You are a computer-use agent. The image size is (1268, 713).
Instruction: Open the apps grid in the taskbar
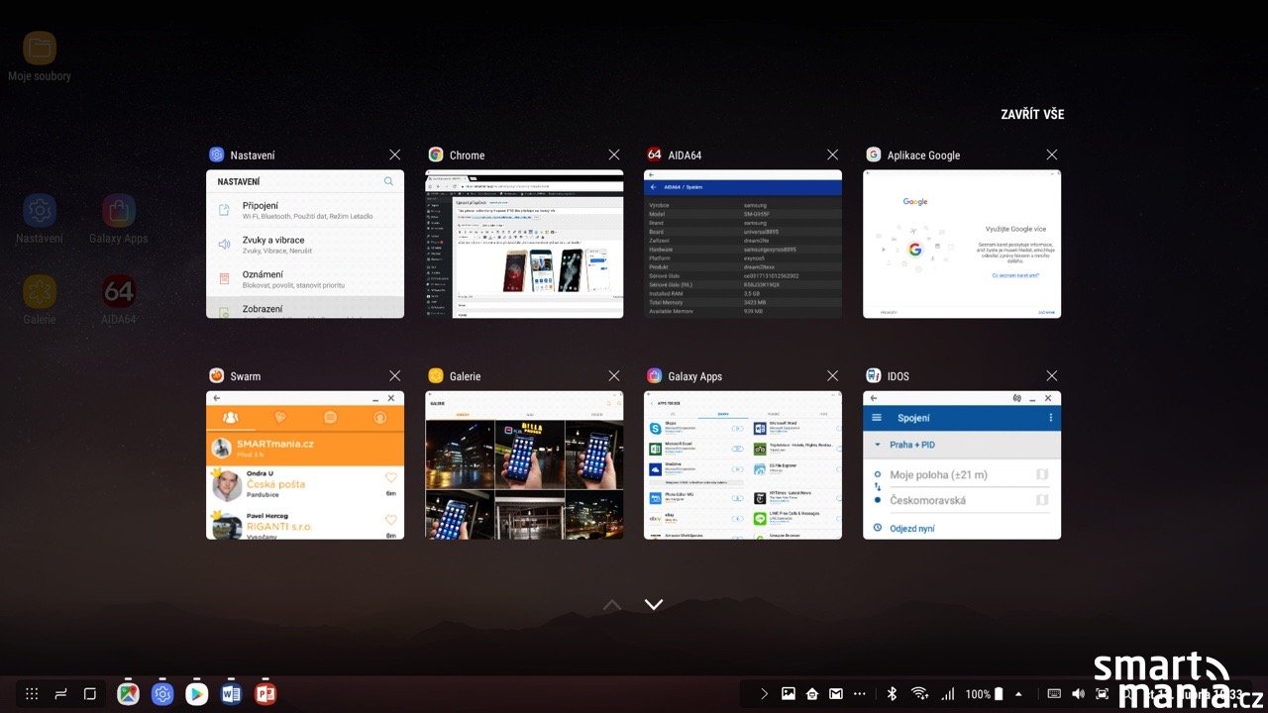[x=32, y=694]
